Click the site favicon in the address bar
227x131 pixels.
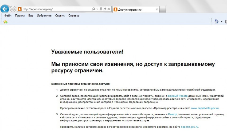click(x=19, y=9)
